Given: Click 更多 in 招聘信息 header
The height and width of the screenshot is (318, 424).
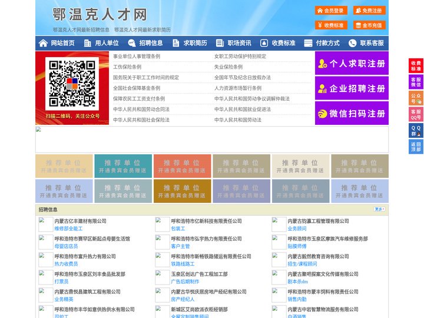Looking at the screenshot, I should [379, 209].
